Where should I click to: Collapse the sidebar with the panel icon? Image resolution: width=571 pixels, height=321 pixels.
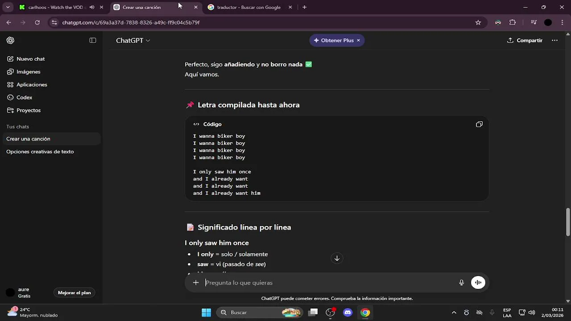(x=93, y=41)
